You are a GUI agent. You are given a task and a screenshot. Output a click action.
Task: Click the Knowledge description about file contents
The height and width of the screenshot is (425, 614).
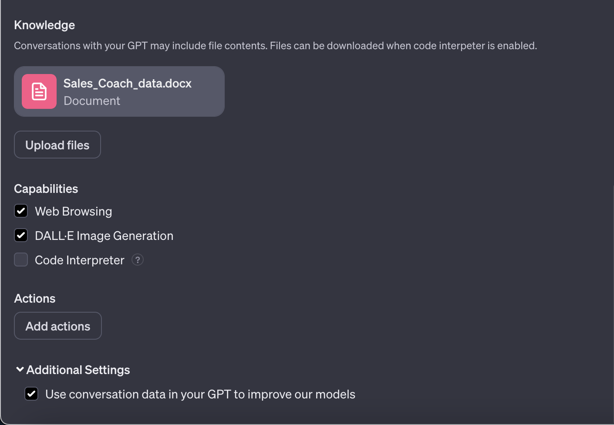(x=275, y=46)
